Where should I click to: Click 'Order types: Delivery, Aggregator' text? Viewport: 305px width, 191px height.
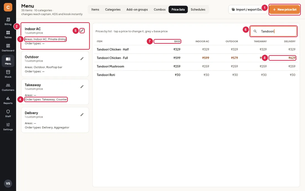pos(47,127)
